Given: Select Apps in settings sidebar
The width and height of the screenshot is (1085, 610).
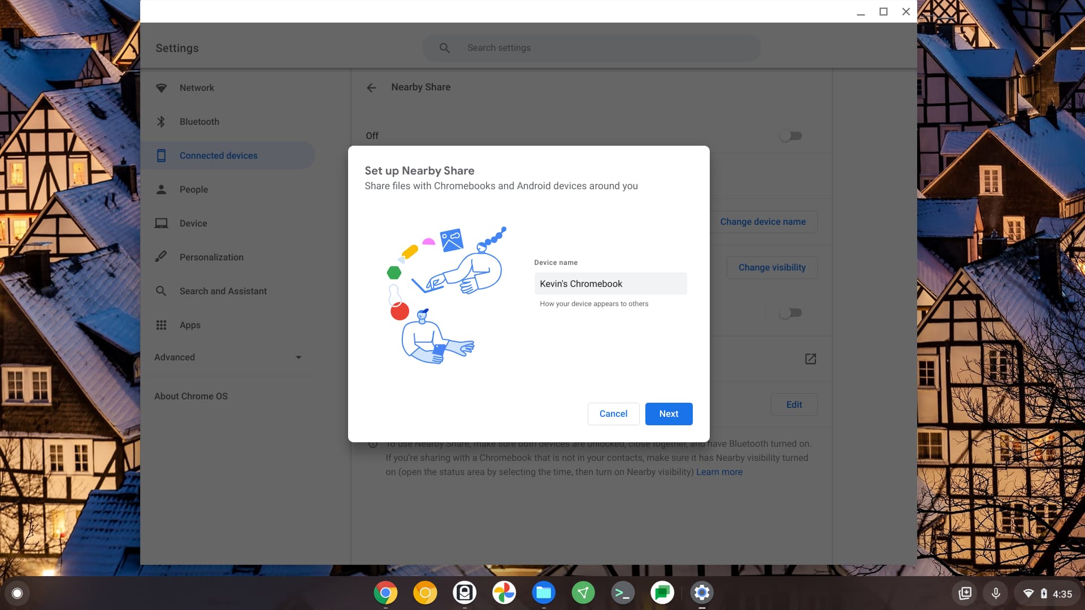Looking at the screenshot, I should (x=228, y=325).
